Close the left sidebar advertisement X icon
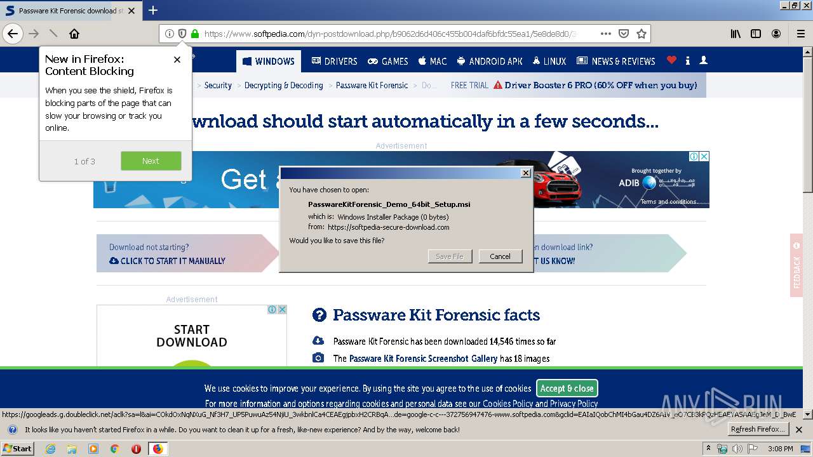This screenshot has width=813, height=457. 282,310
